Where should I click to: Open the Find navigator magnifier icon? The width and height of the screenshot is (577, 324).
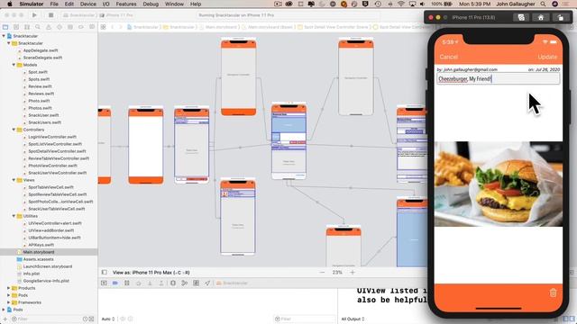(38, 27)
